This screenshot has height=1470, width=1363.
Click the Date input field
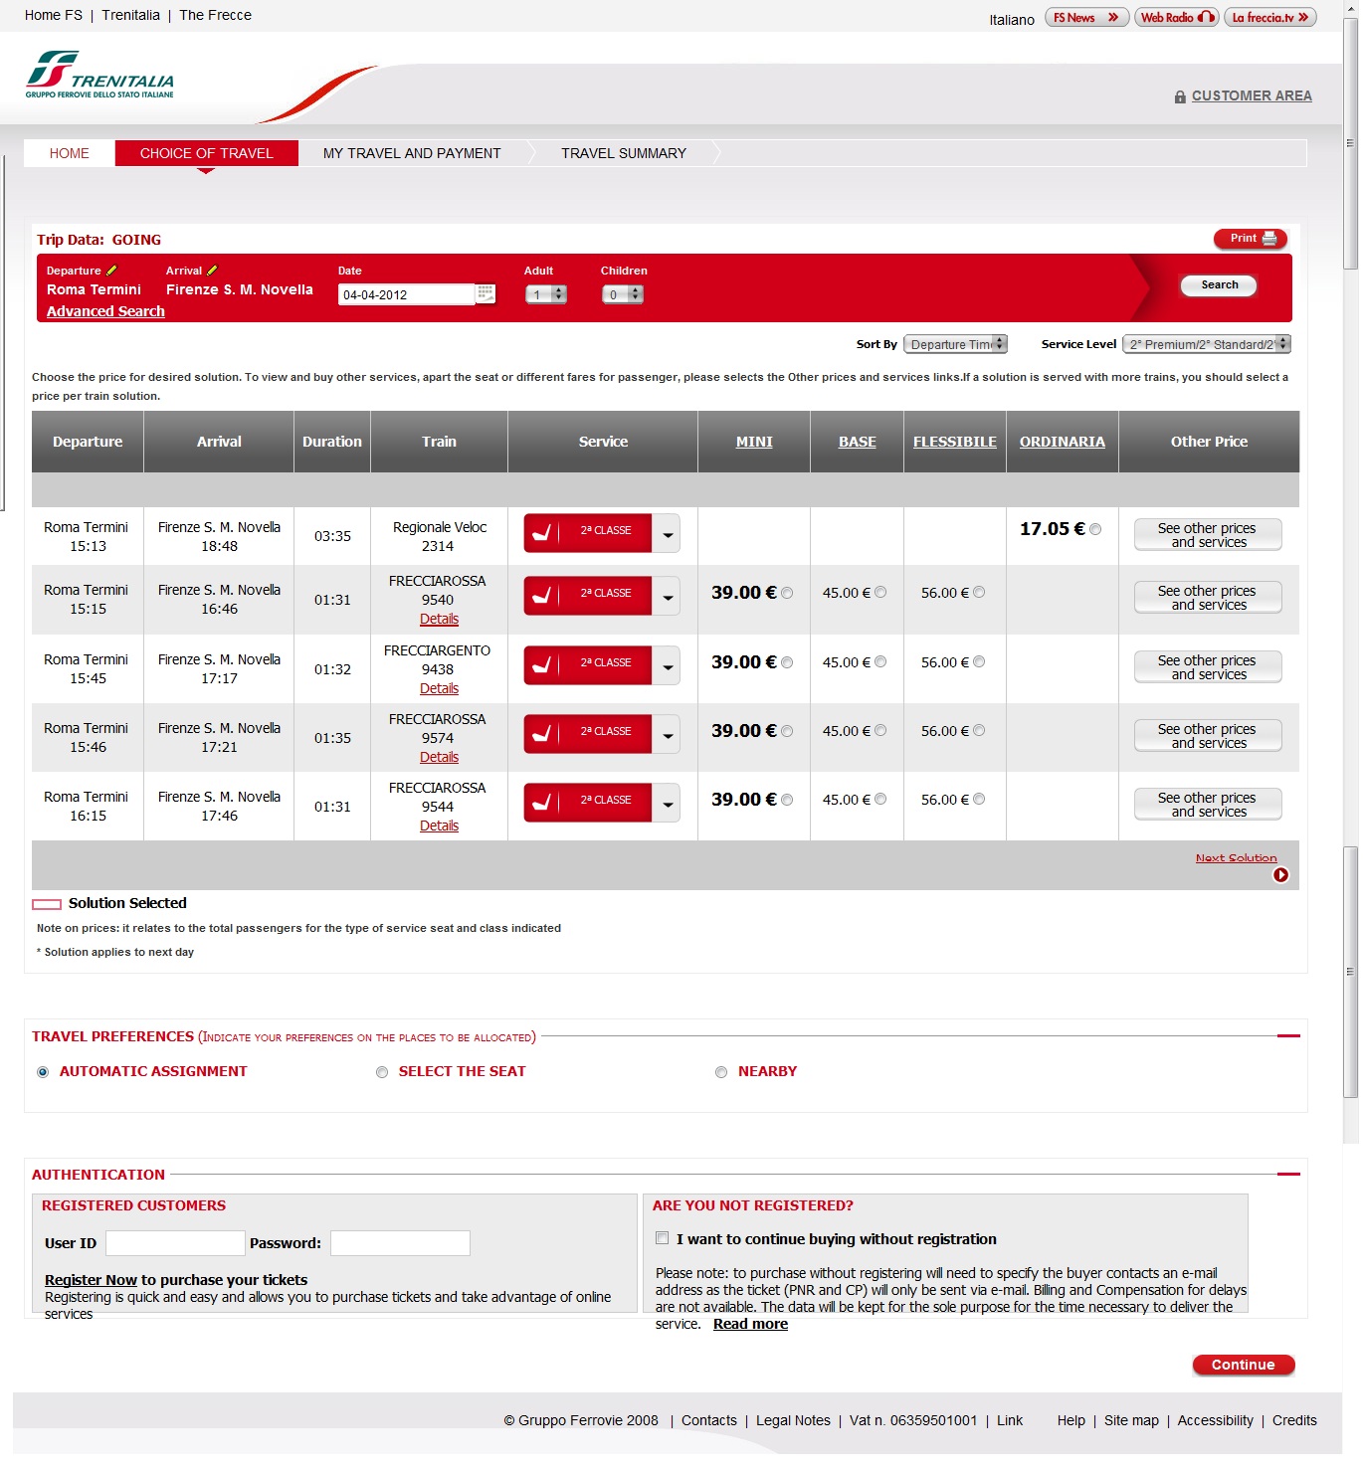(407, 294)
